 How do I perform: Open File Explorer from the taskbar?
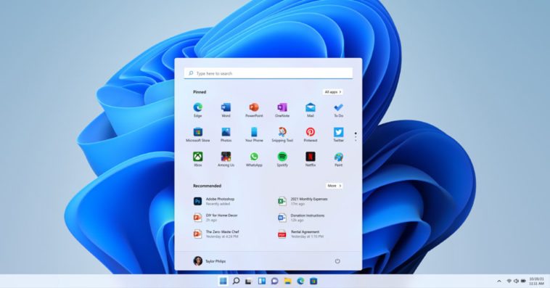click(287, 281)
